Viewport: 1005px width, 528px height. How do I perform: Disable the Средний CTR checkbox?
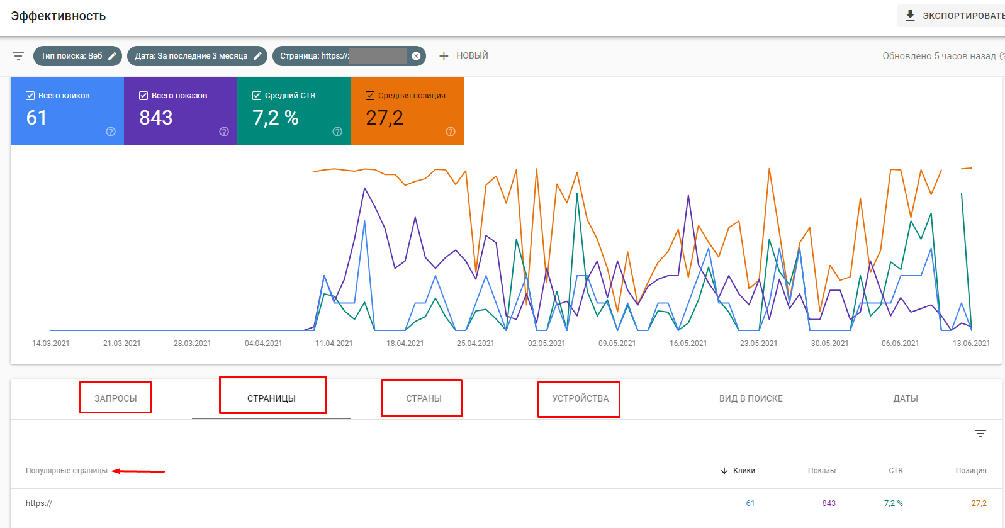257,96
